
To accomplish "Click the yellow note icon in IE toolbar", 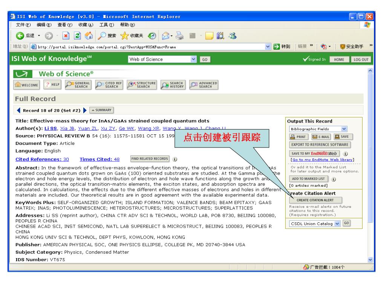I will pos(209,36).
